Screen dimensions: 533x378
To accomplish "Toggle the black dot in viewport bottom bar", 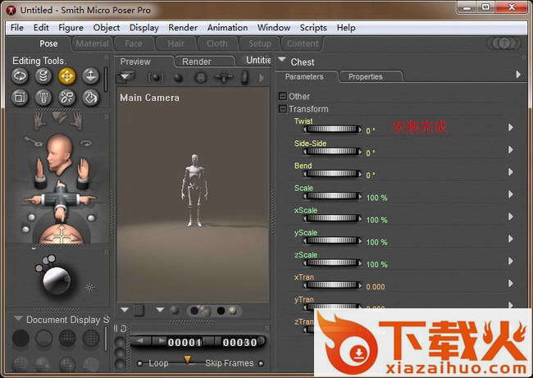I will click(x=221, y=311).
